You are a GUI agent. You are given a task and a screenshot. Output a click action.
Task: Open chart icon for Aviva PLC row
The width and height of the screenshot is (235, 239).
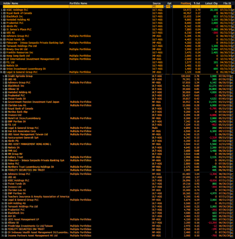click(x=232, y=164)
